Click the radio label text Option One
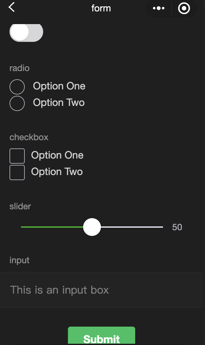Image resolution: width=205 pixels, height=345 pixels. point(59,86)
